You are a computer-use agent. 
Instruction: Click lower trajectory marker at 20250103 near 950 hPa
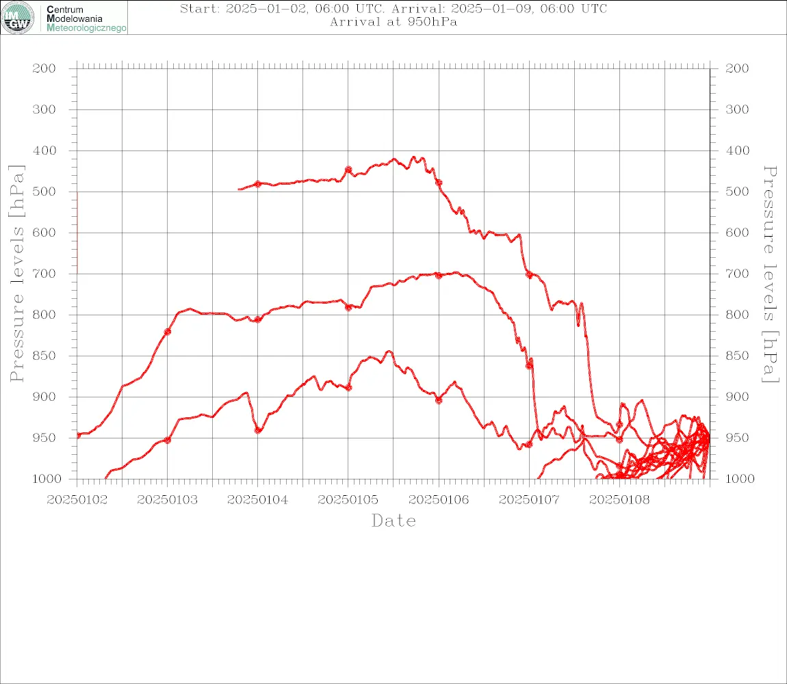[x=168, y=440]
